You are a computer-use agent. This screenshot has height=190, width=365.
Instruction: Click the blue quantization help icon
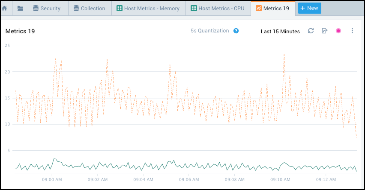click(236, 31)
